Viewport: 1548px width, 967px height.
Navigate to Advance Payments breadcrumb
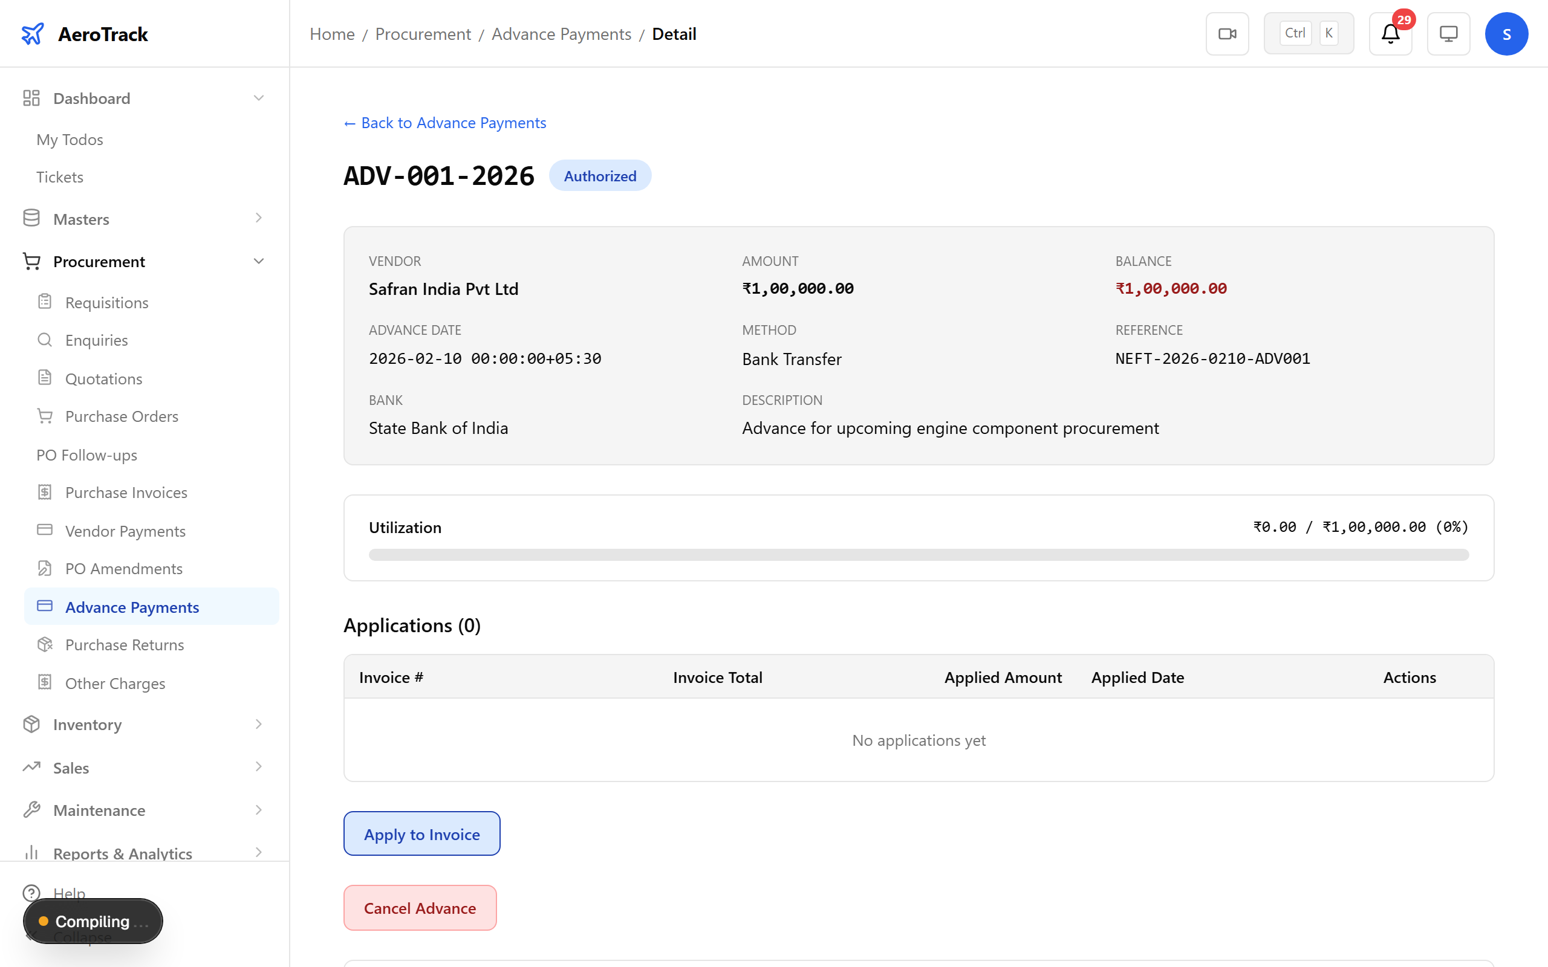(561, 33)
